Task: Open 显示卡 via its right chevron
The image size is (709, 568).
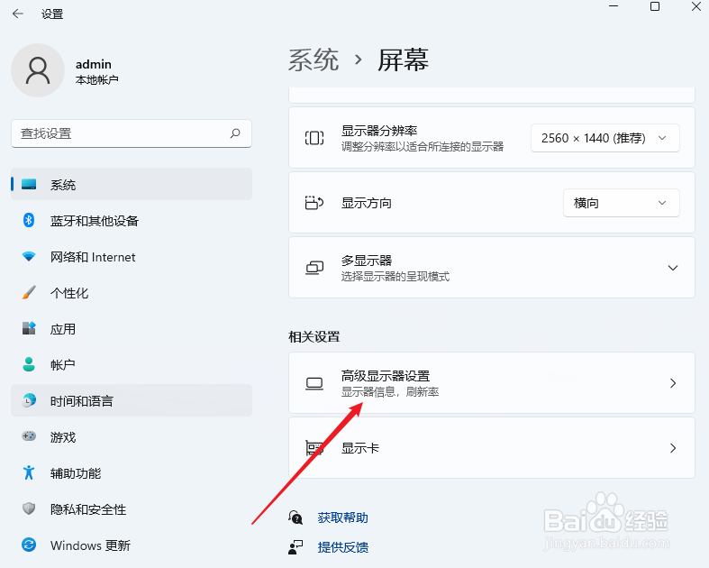Action: [673, 448]
